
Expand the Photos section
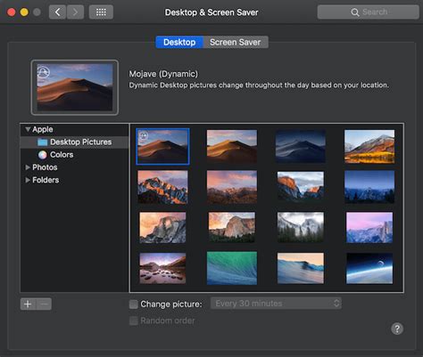28,167
